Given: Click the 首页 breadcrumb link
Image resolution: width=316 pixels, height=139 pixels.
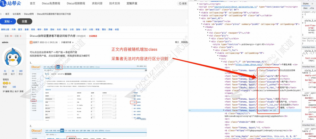Looking at the screenshot, I should click(x=7, y=14).
